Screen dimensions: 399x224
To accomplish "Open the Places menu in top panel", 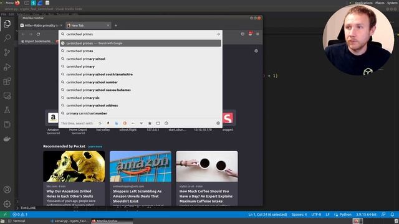I will pos(380,2).
